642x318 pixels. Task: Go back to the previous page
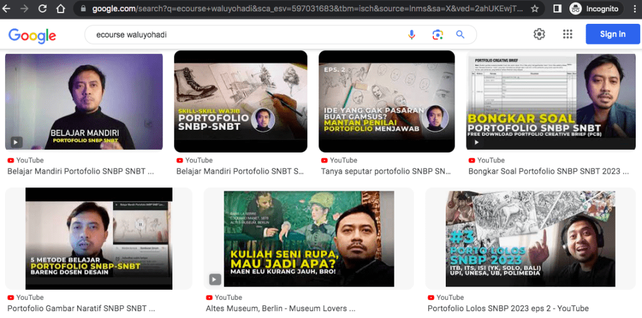point(6,9)
